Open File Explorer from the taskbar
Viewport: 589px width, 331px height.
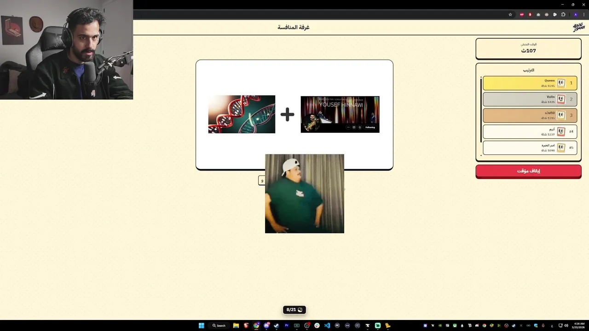tap(236, 325)
